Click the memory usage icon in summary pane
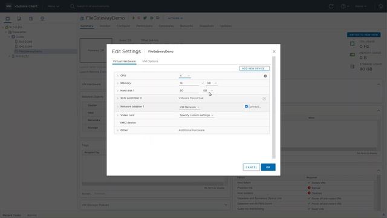Screen dimensions: 387x218 tap(353, 55)
